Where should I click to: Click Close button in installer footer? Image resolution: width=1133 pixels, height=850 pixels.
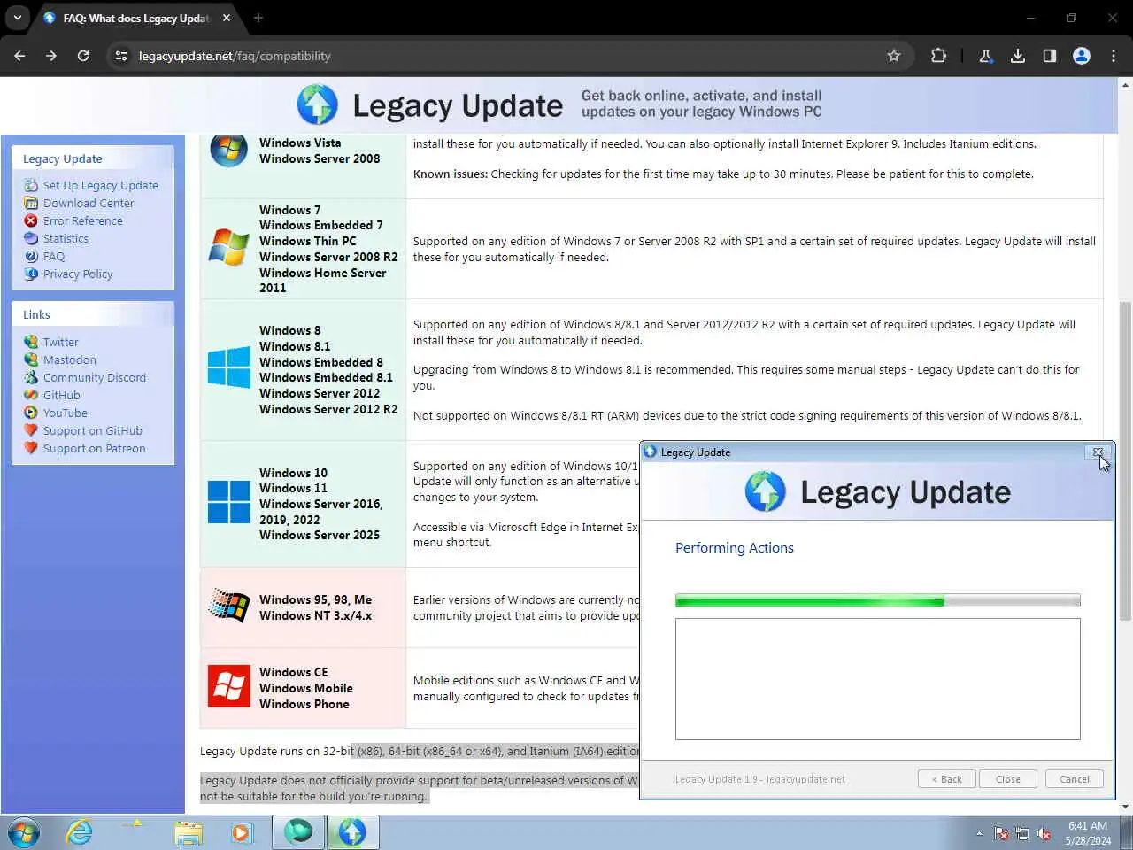pos(1008,779)
